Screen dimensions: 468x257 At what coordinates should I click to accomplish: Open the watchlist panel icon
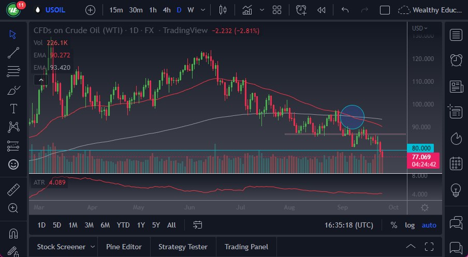pos(456,35)
